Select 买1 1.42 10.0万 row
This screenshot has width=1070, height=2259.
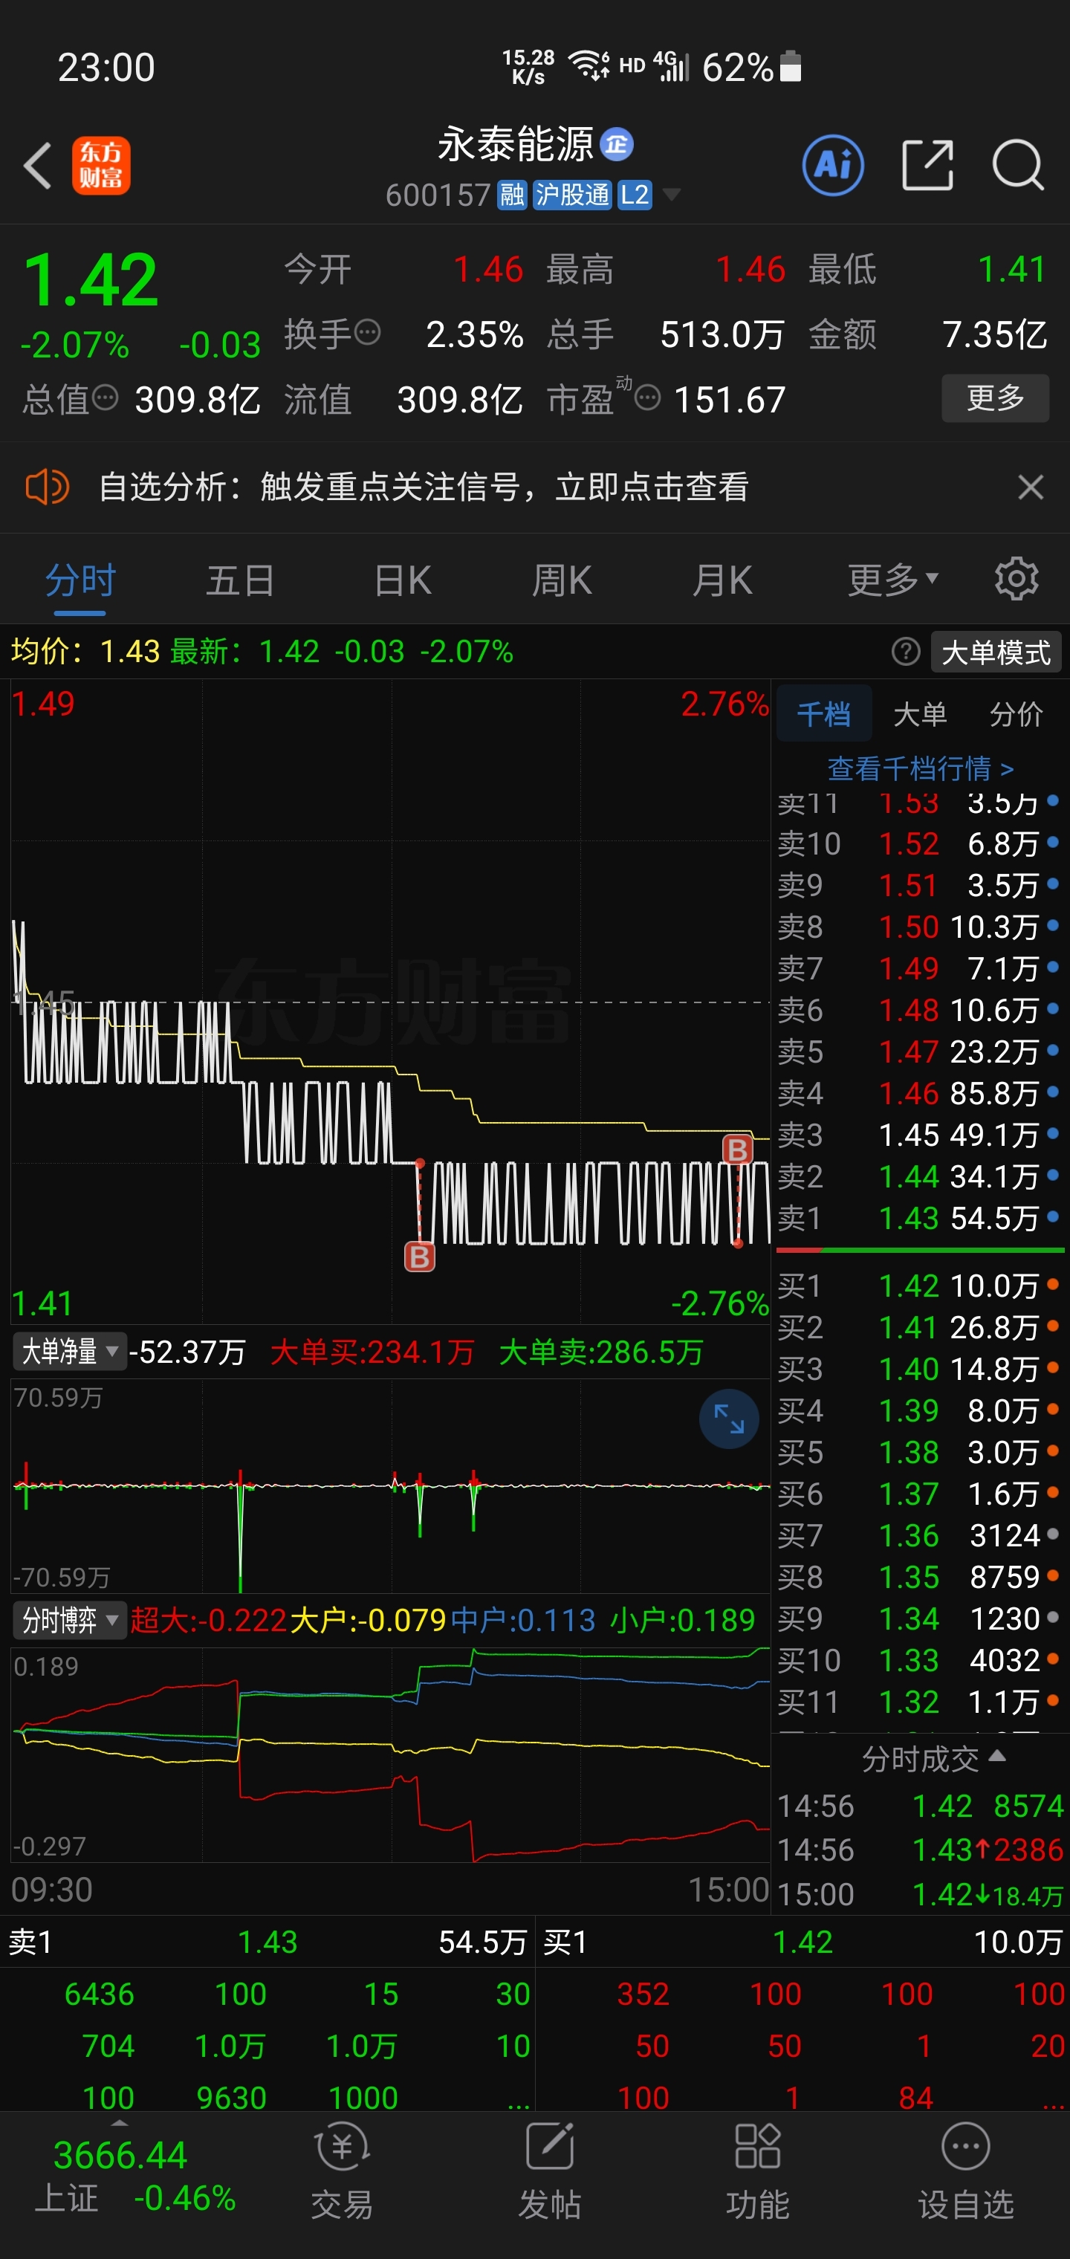click(x=920, y=1286)
